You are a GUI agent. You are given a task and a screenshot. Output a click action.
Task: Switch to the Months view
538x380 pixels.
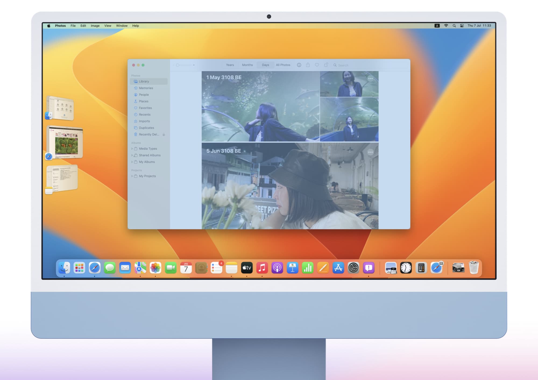pyautogui.click(x=247, y=65)
